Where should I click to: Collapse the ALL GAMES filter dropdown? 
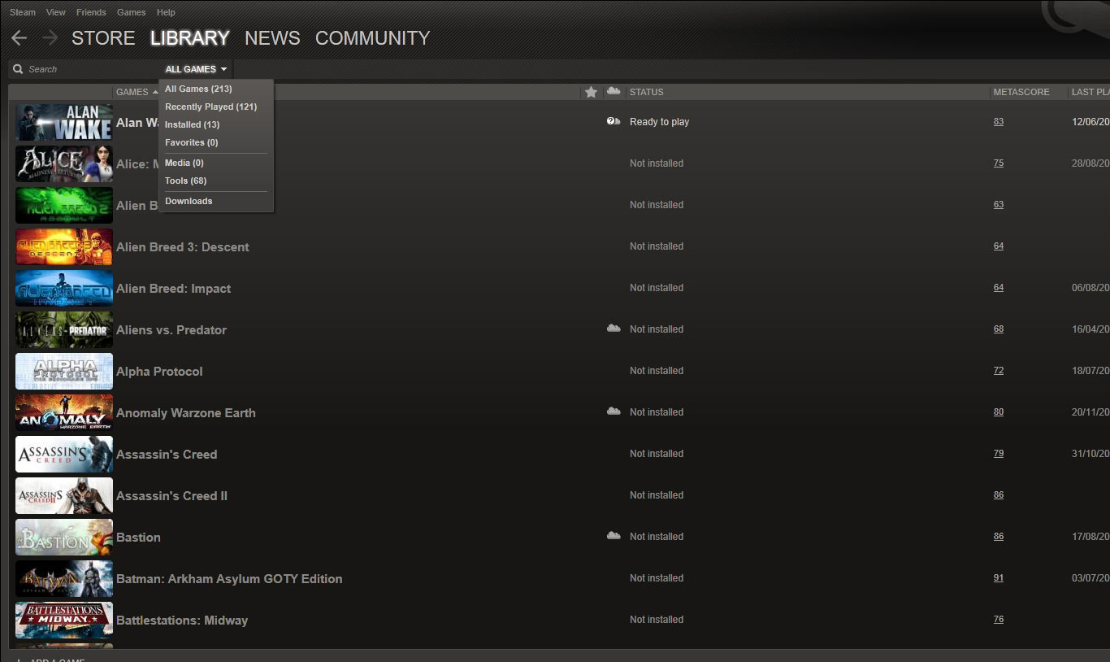(x=197, y=69)
